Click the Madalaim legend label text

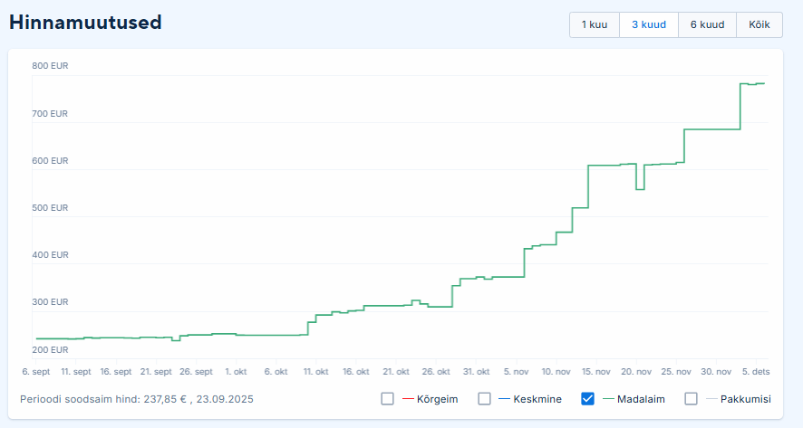click(x=643, y=398)
